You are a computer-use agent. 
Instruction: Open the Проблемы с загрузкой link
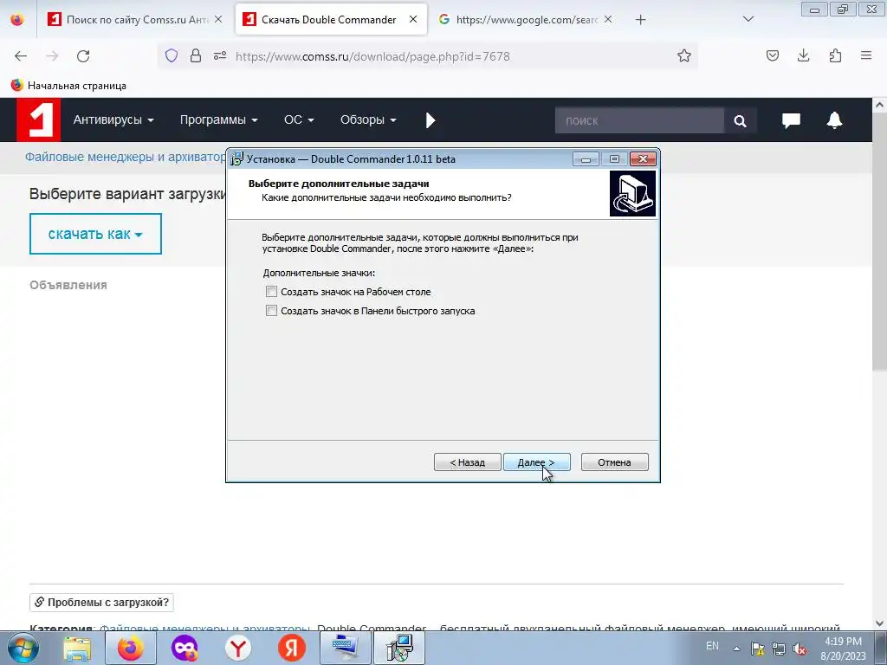point(102,603)
